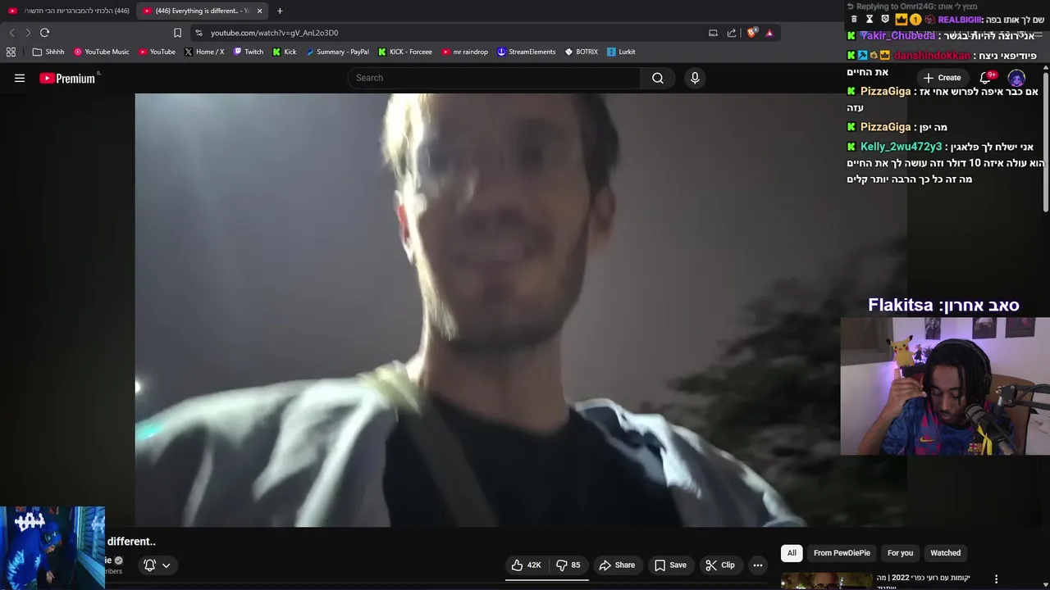Share the video
Image resolution: width=1050 pixels, height=590 pixels.
tap(617, 565)
